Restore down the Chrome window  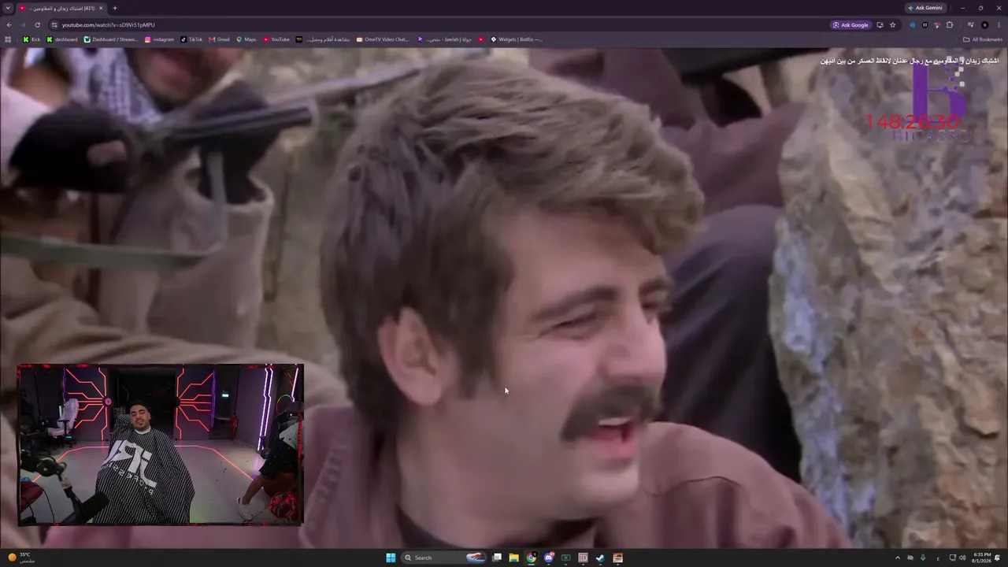(980, 8)
